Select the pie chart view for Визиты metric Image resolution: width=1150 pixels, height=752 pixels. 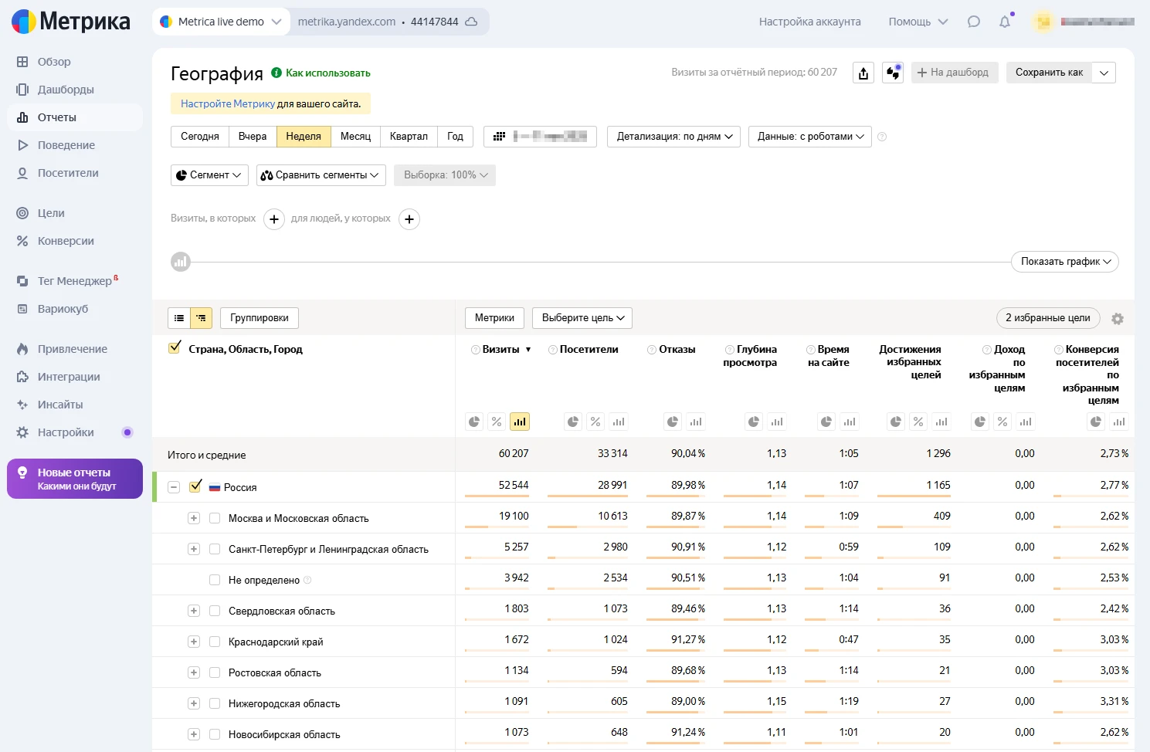tap(473, 421)
